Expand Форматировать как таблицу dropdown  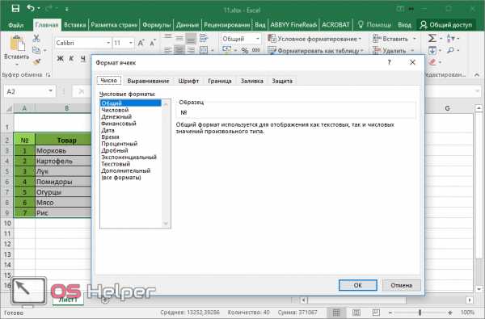click(362, 50)
